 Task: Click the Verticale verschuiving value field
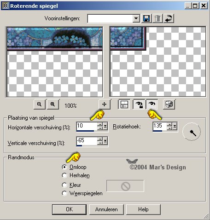click(87, 141)
